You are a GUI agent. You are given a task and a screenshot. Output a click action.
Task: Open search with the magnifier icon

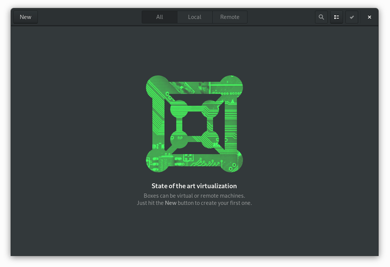click(321, 17)
